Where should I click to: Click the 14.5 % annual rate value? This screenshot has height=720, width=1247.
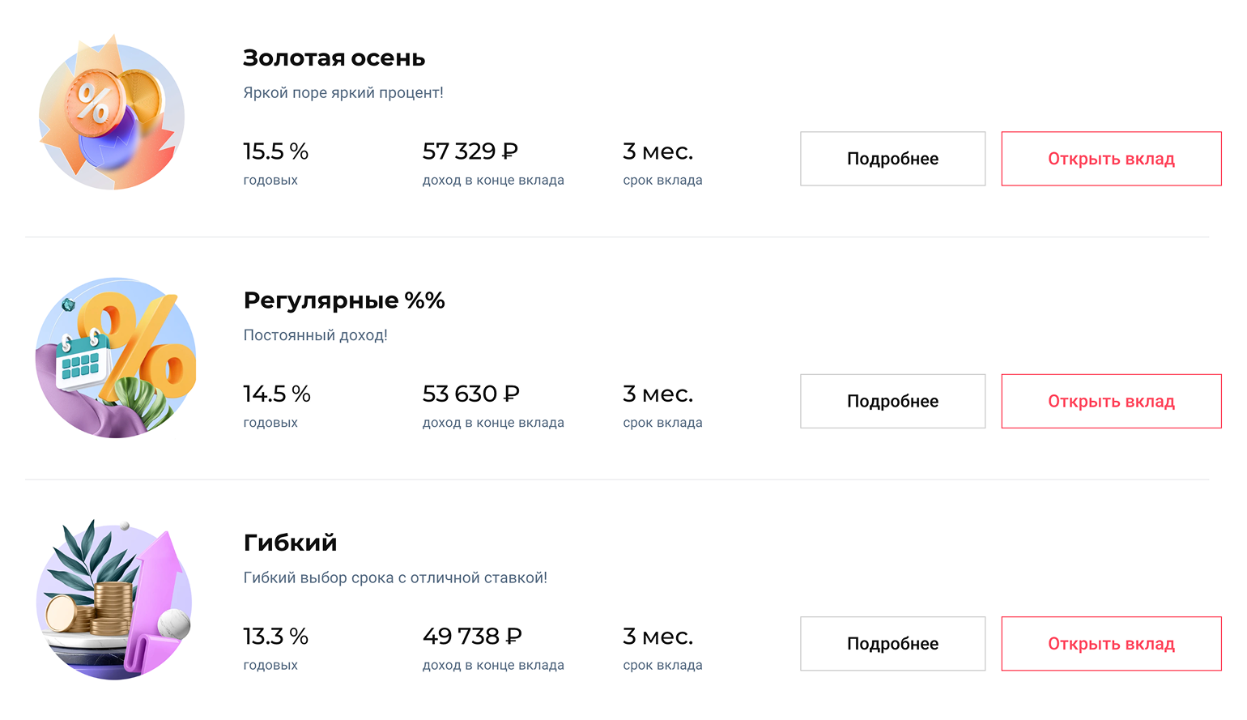276,394
